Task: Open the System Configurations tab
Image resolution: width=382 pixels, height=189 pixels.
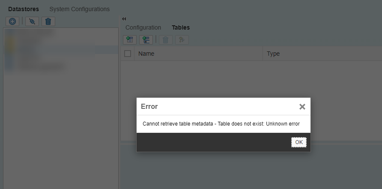Action: [x=79, y=9]
